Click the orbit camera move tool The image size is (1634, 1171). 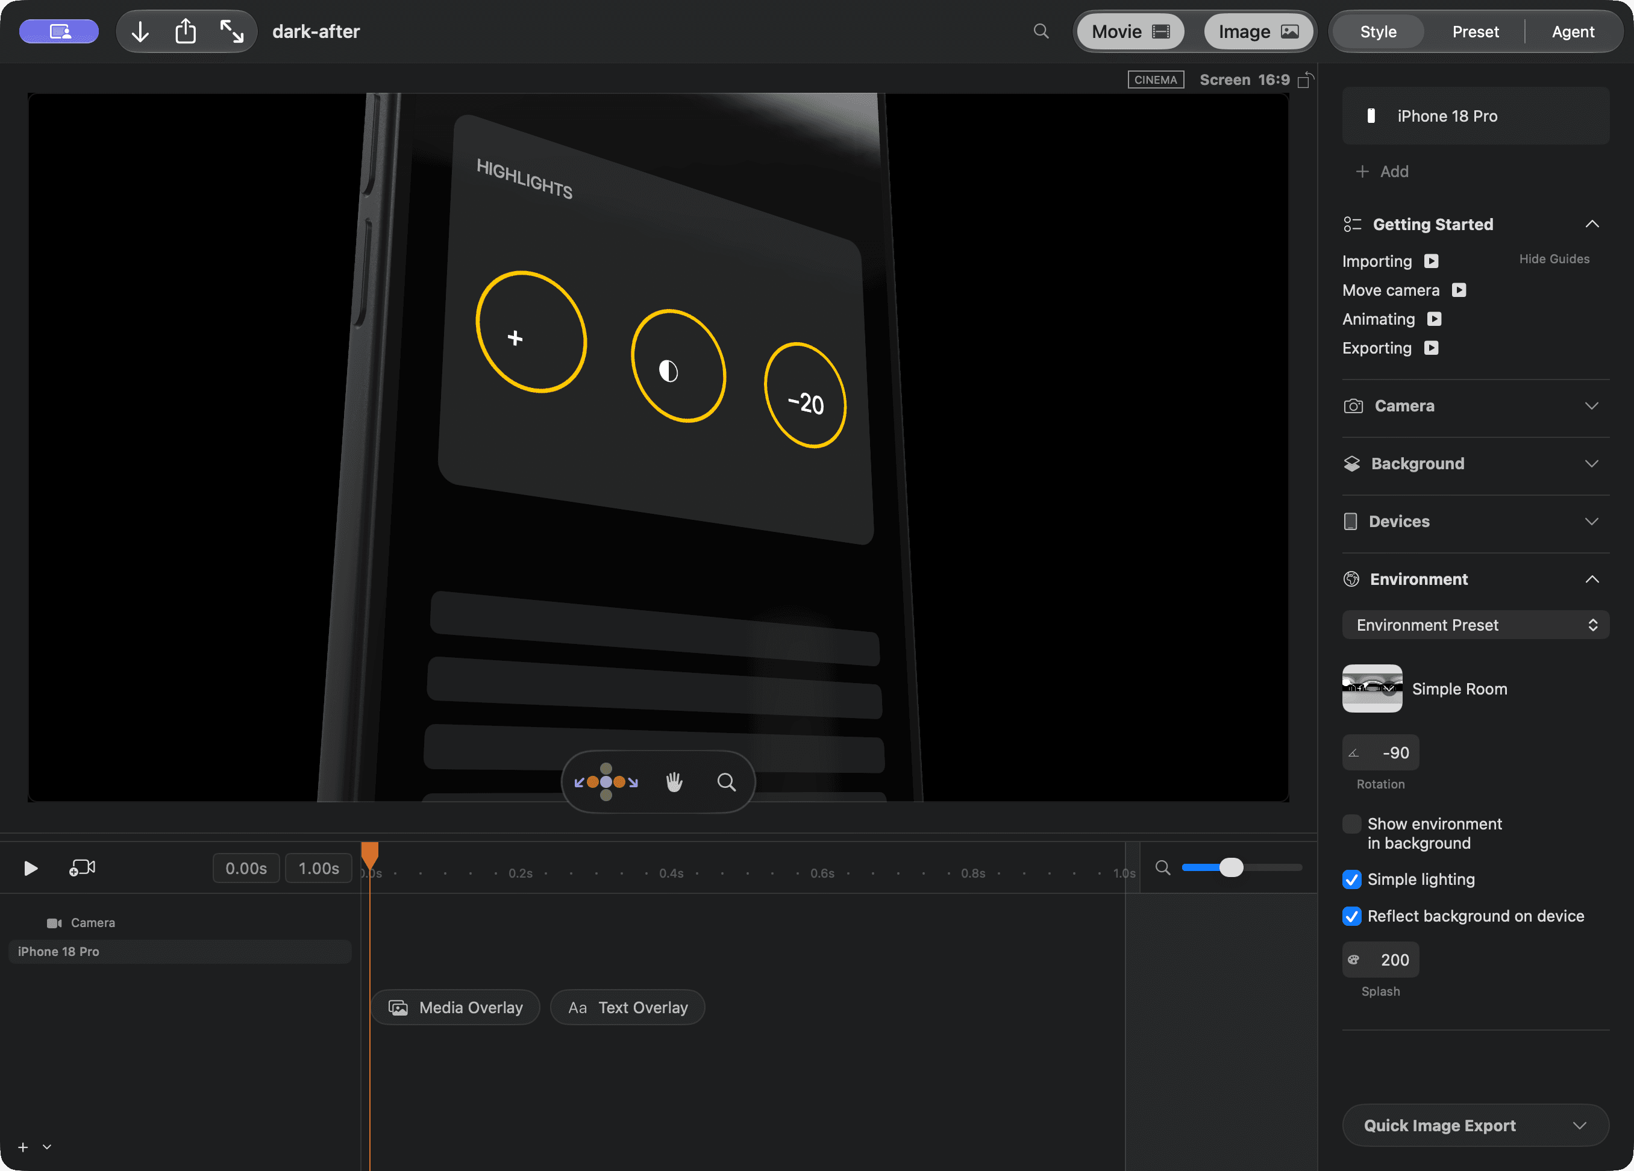click(x=606, y=781)
